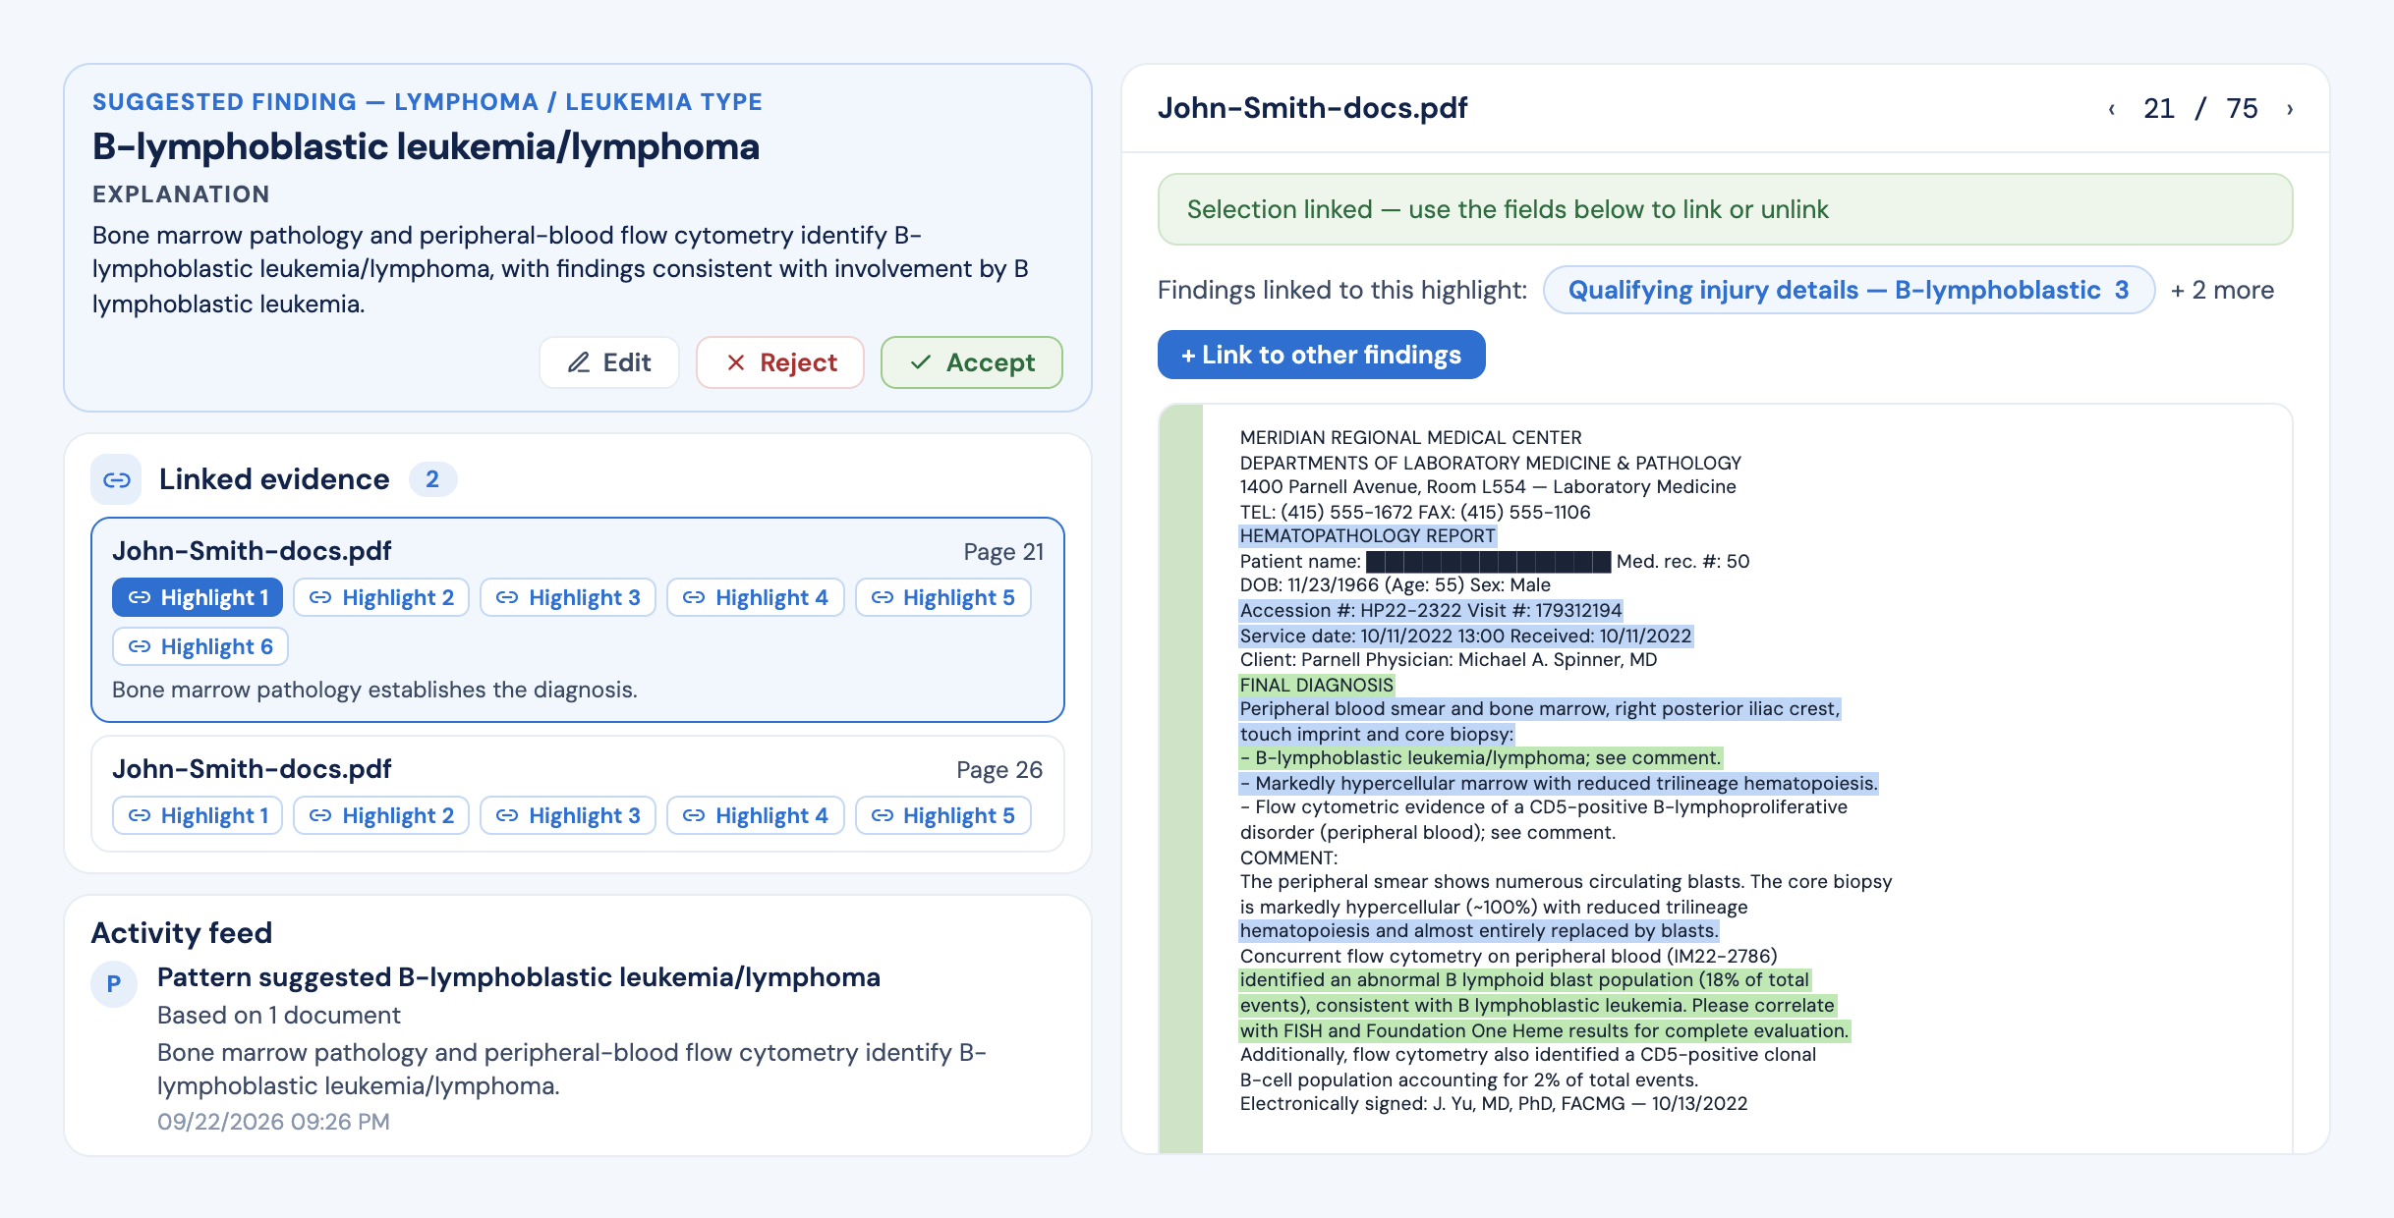Image resolution: width=2394 pixels, height=1218 pixels.
Task: Select Highlight 1 on Page 26
Action: click(198, 815)
